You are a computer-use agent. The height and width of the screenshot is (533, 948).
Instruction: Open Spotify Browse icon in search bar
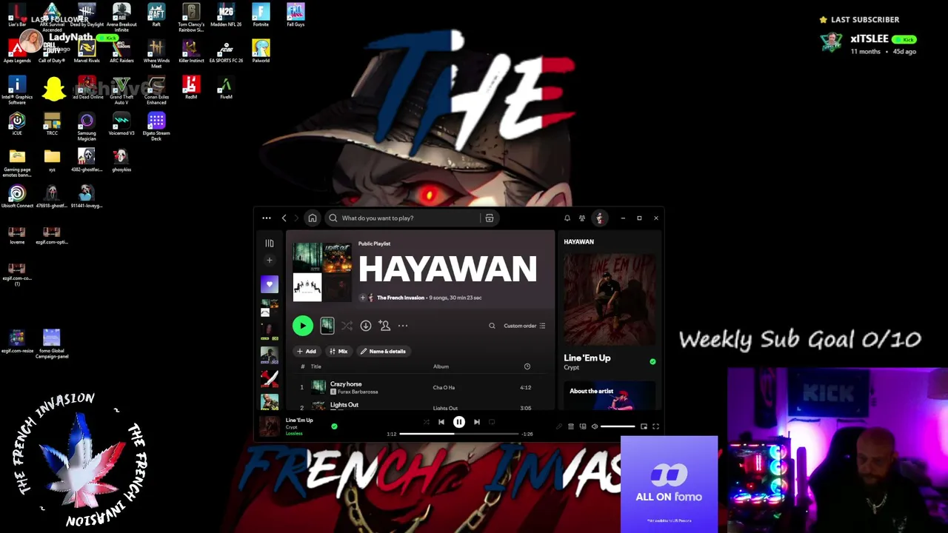[490, 218]
